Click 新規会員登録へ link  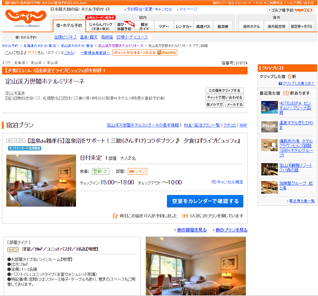point(95,53)
